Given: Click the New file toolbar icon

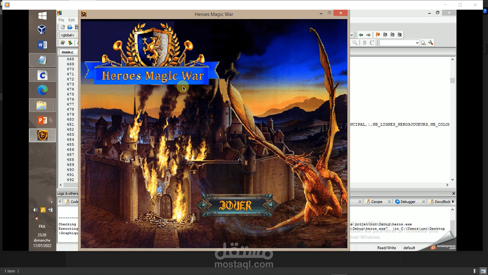Looking at the screenshot, I should [63, 27].
